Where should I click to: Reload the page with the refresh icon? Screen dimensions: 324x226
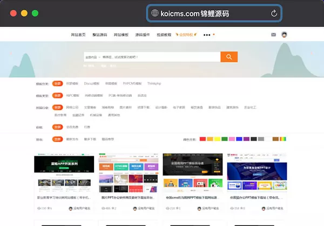click(274, 13)
